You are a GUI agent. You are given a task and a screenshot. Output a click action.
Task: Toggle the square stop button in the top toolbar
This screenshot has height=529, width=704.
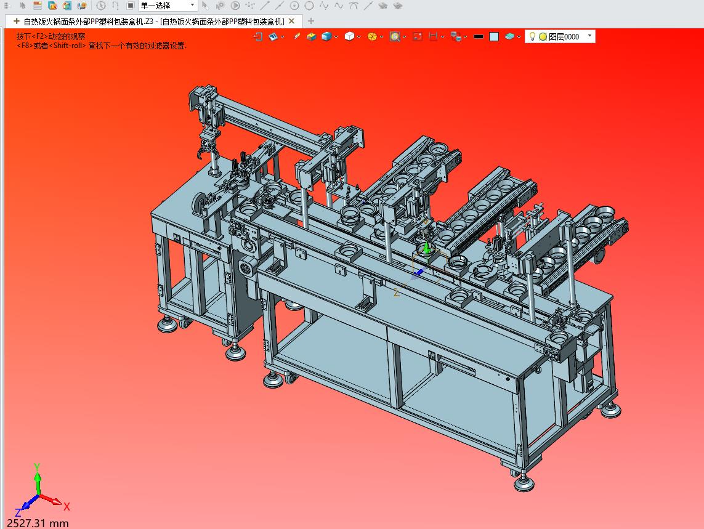click(130, 6)
